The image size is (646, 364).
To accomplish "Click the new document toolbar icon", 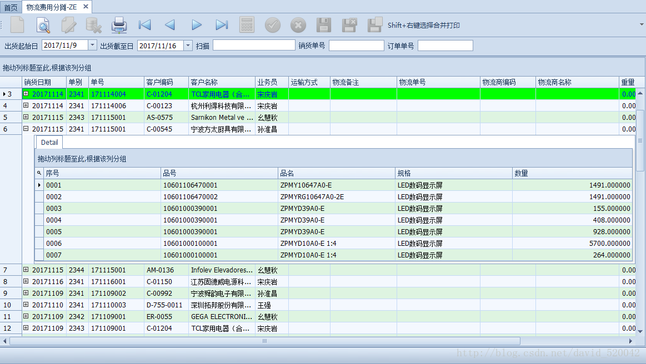I will [x=17, y=25].
